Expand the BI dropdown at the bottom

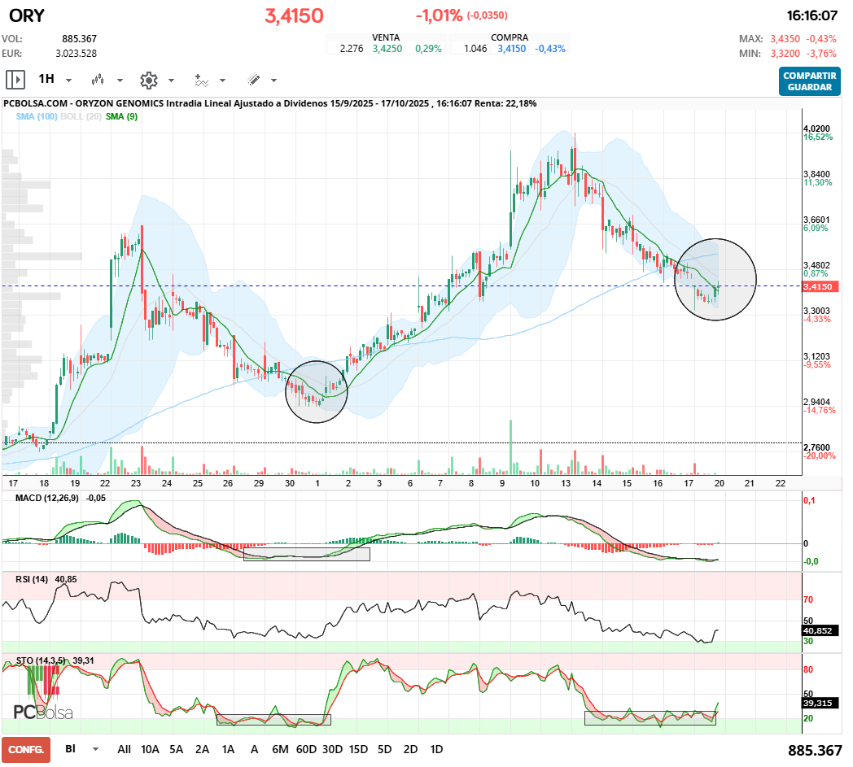(96, 749)
